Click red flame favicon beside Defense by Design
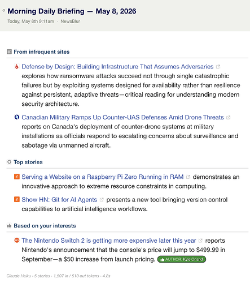This screenshot has height=283, width=250. 17,66
